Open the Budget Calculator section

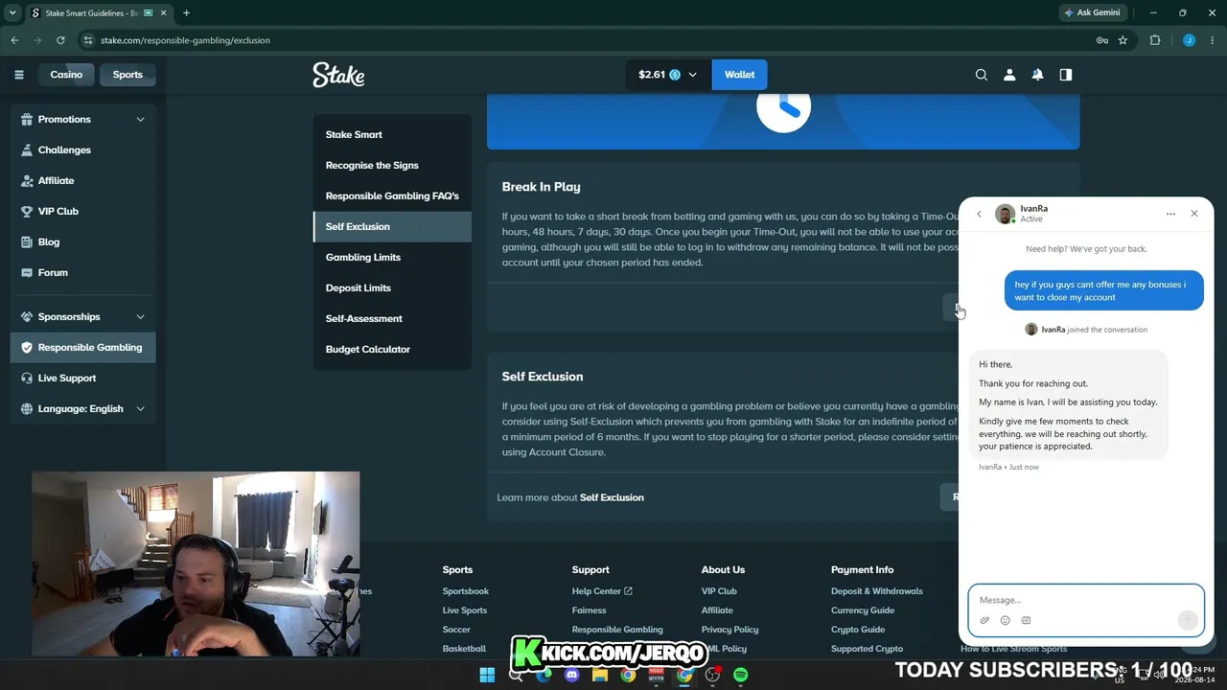point(392,349)
